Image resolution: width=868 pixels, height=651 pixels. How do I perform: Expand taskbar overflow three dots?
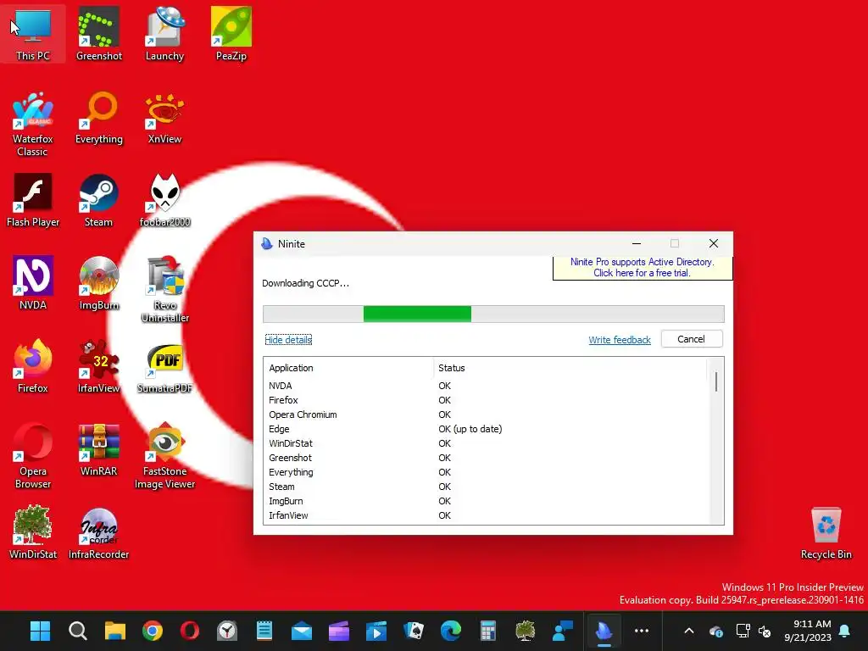[641, 631]
